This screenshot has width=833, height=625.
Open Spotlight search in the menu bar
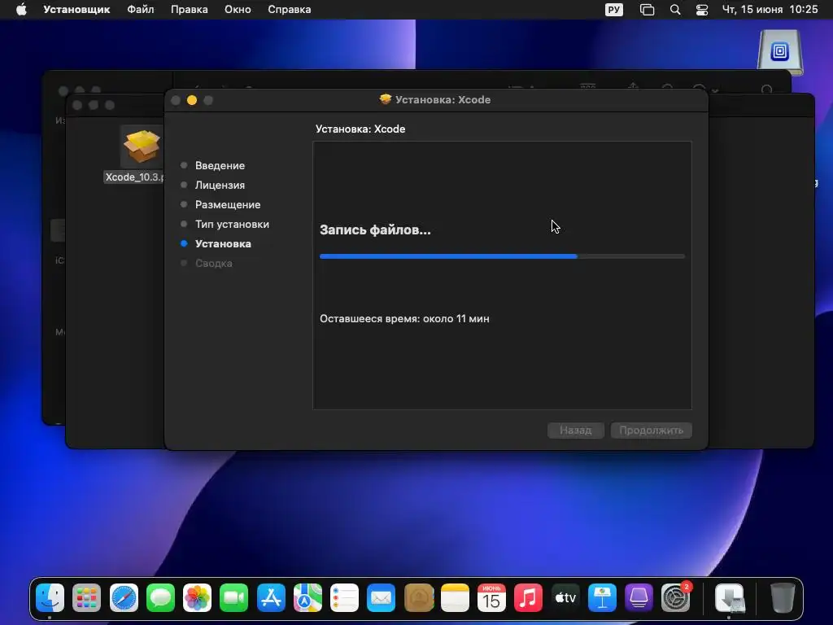(674, 10)
